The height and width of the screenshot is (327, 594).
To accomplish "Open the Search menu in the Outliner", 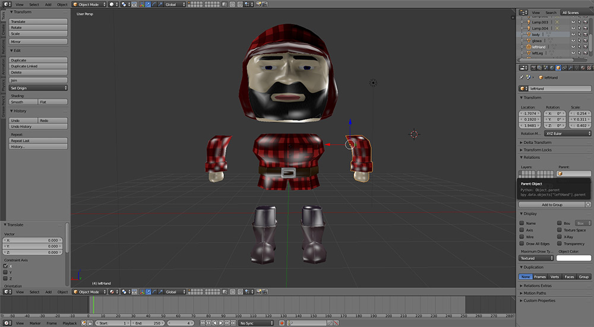I will pos(551,12).
